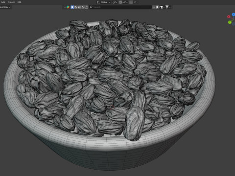Expand the chevron left of colorful circle icon

[x=65, y=7]
